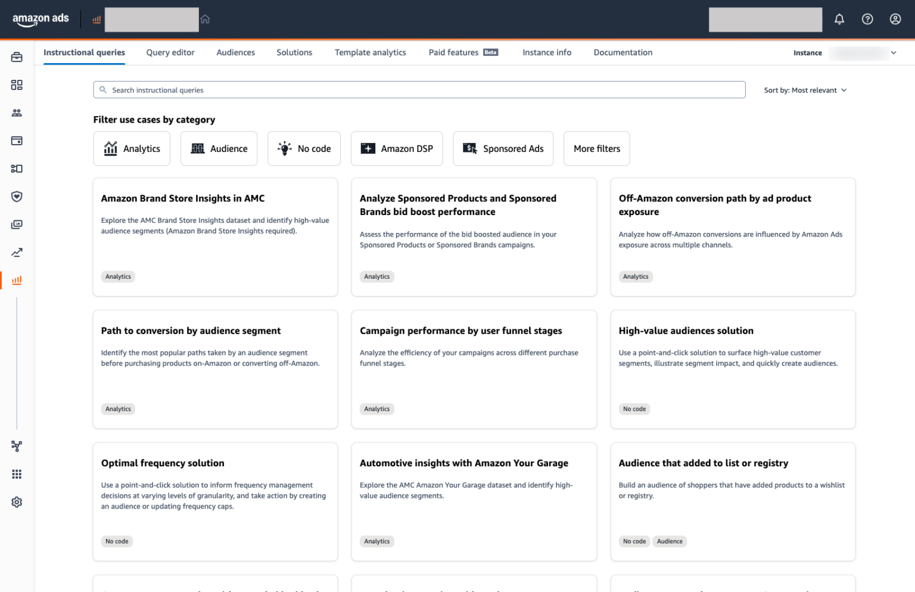
Task: Open the More filters options
Action: click(596, 148)
